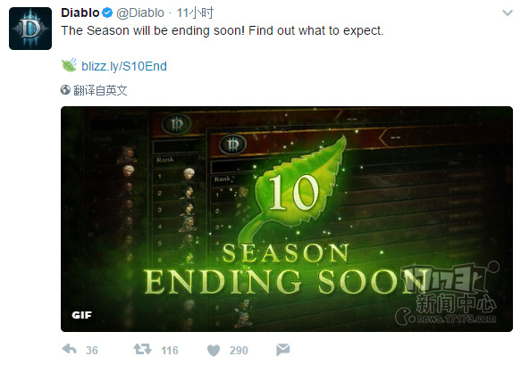Click the 翻译自英文 translate link
Image resolution: width=521 pixels, height=365 pixels.
(100, 90)
